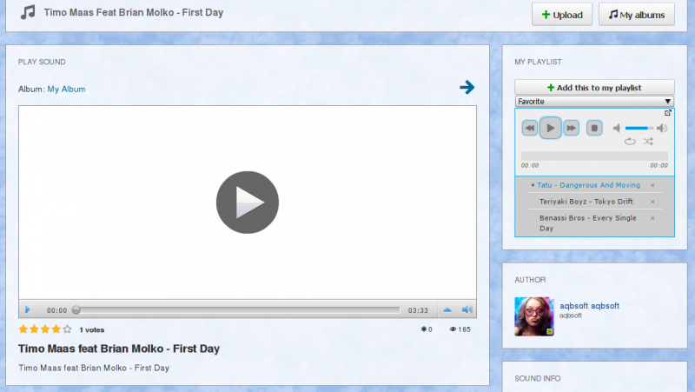Click the 03:33 duration label
The image size is (695, 392).
(418, 310)
